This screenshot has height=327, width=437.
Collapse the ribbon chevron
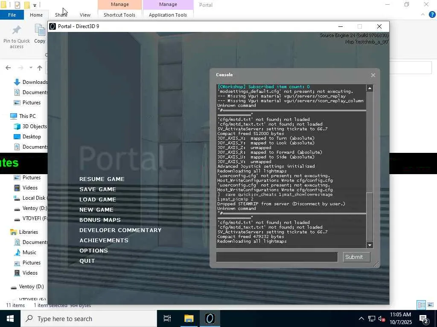423,15
